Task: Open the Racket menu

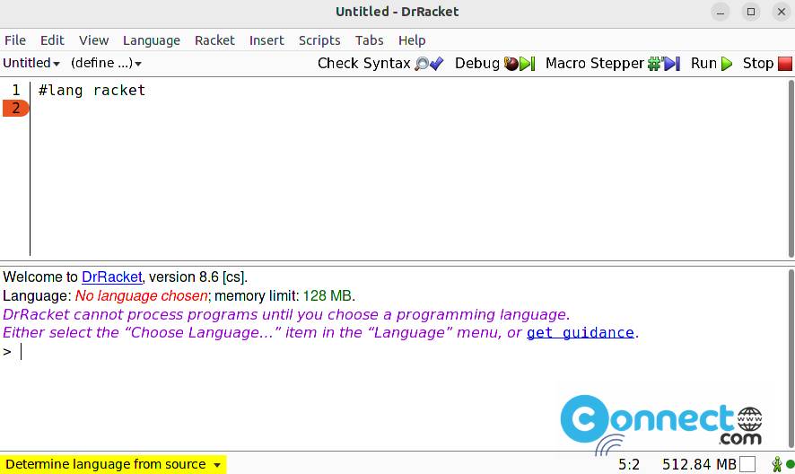Action: [x=214, y=40]
